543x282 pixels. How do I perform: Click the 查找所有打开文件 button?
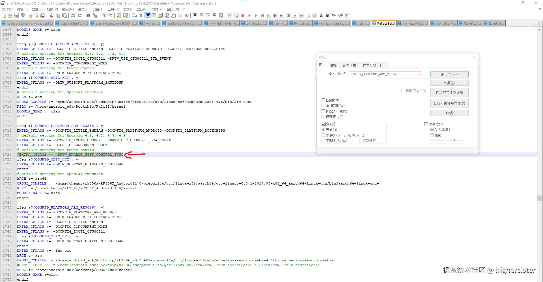[449, 103]
